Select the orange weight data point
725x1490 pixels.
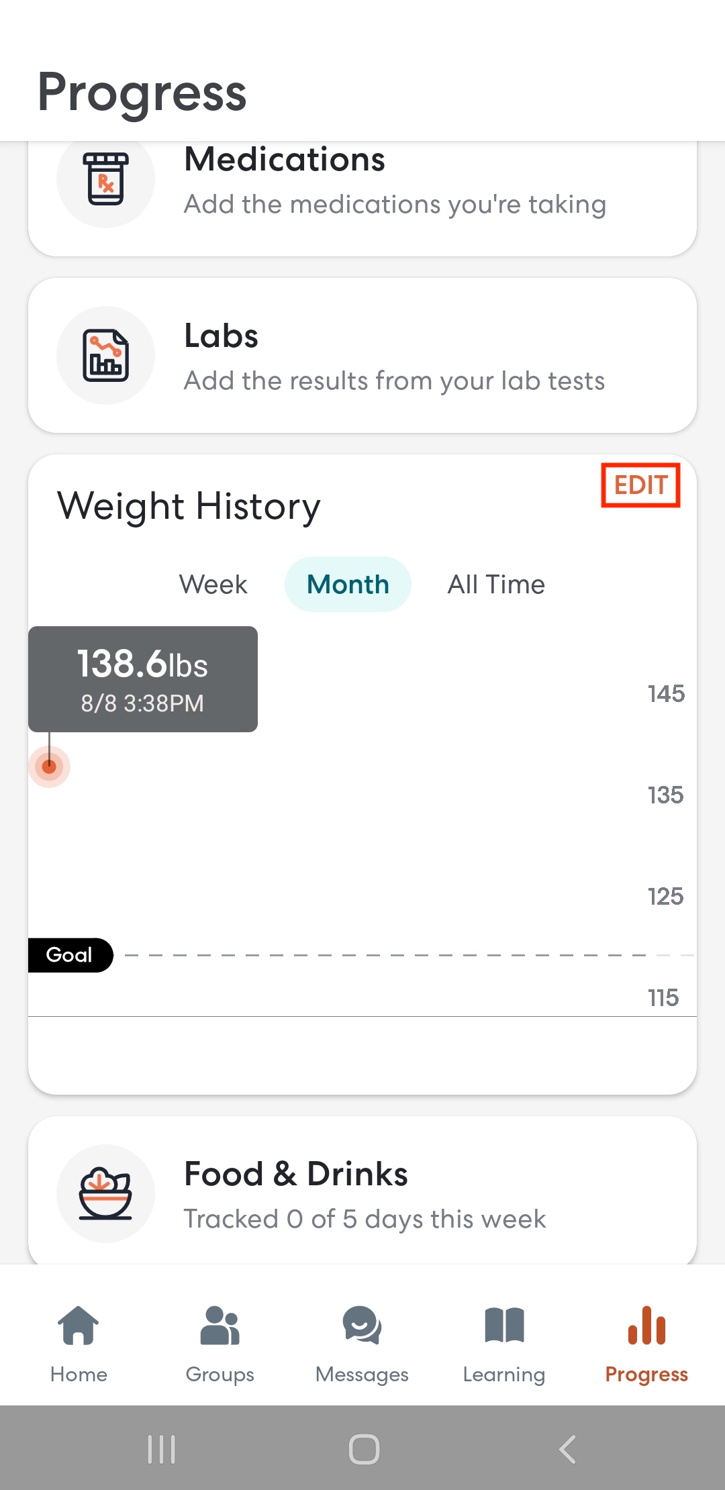click(x=49, y=766)
